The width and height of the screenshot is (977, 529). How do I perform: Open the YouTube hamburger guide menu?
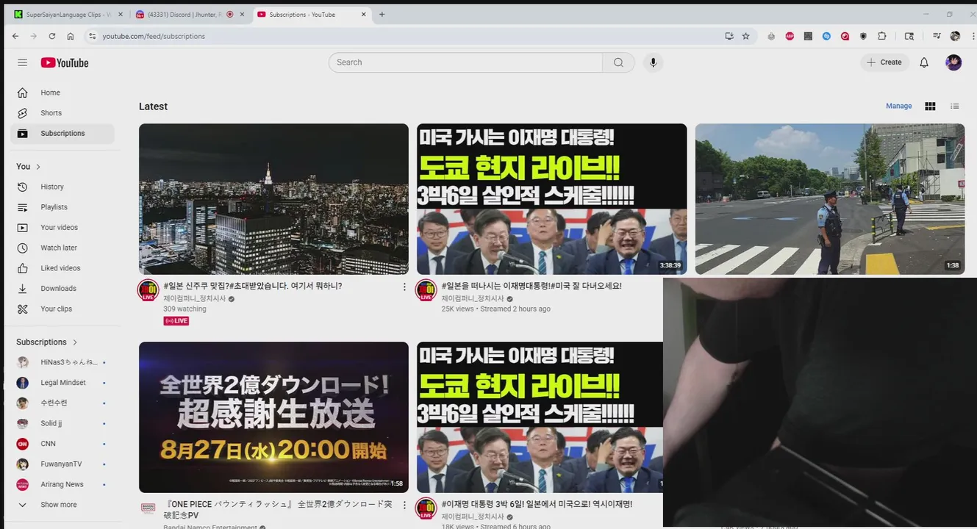[x=22, y=62]
